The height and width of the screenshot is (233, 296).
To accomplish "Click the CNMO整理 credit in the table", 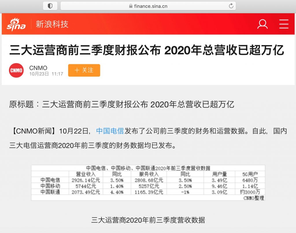I will [x=254, y=198].
